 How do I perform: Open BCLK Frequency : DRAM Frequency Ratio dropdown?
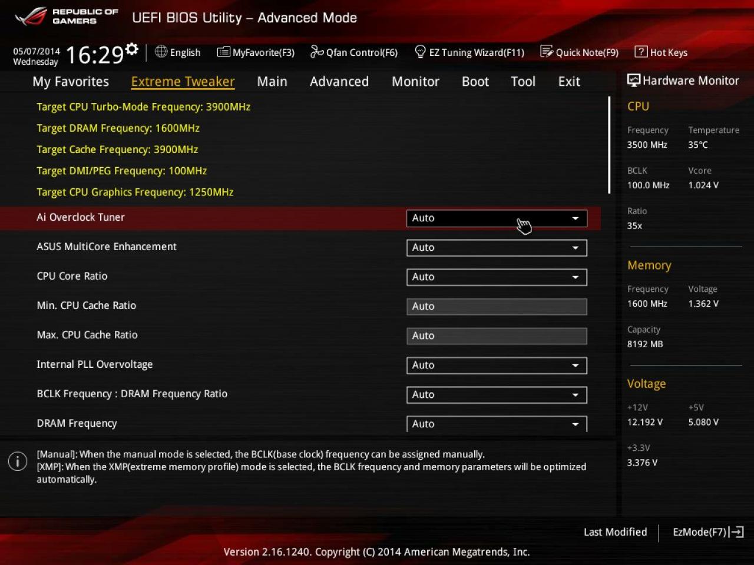497,395
